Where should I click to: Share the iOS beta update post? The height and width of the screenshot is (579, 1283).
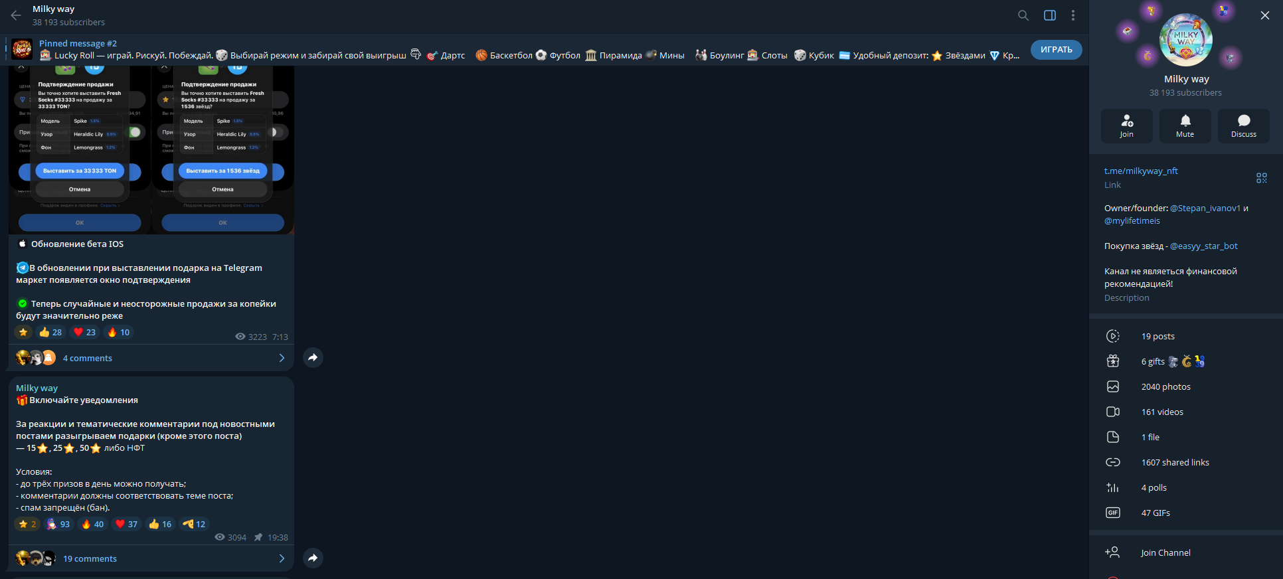313,358
